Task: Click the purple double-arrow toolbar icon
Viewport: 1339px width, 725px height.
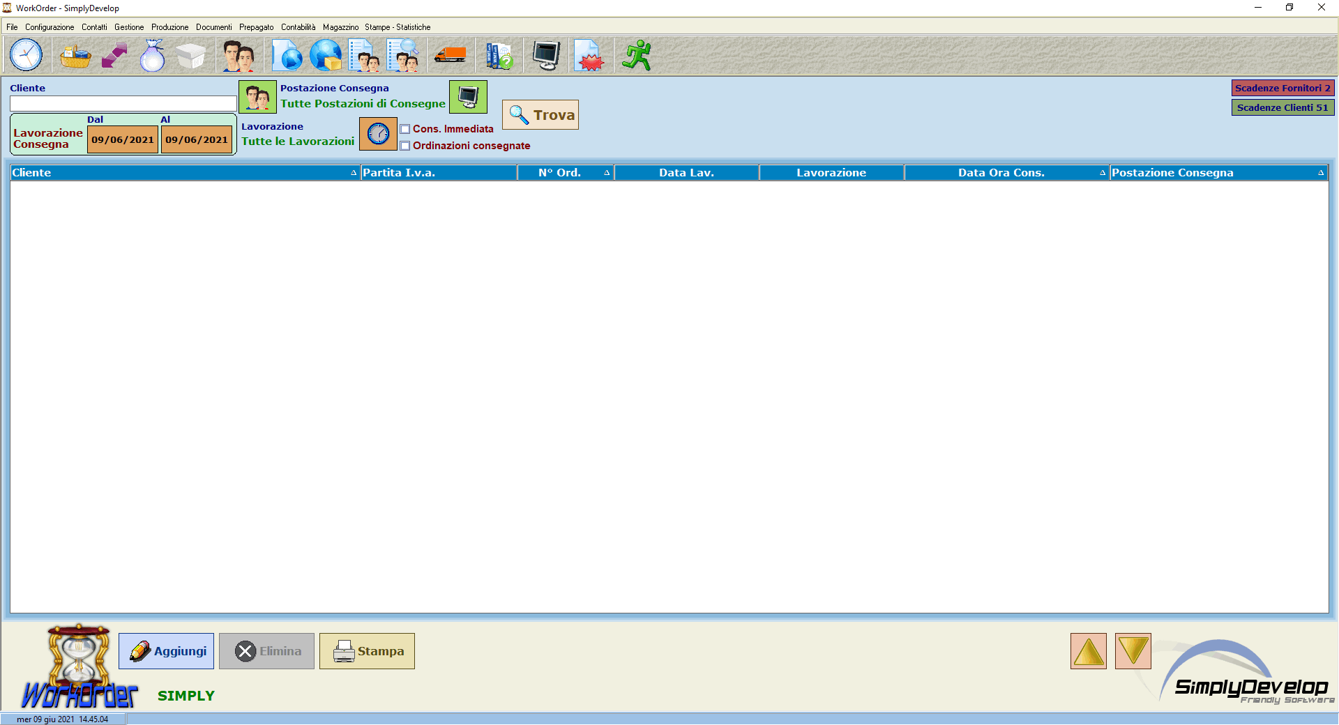Action: click(114, 55)
